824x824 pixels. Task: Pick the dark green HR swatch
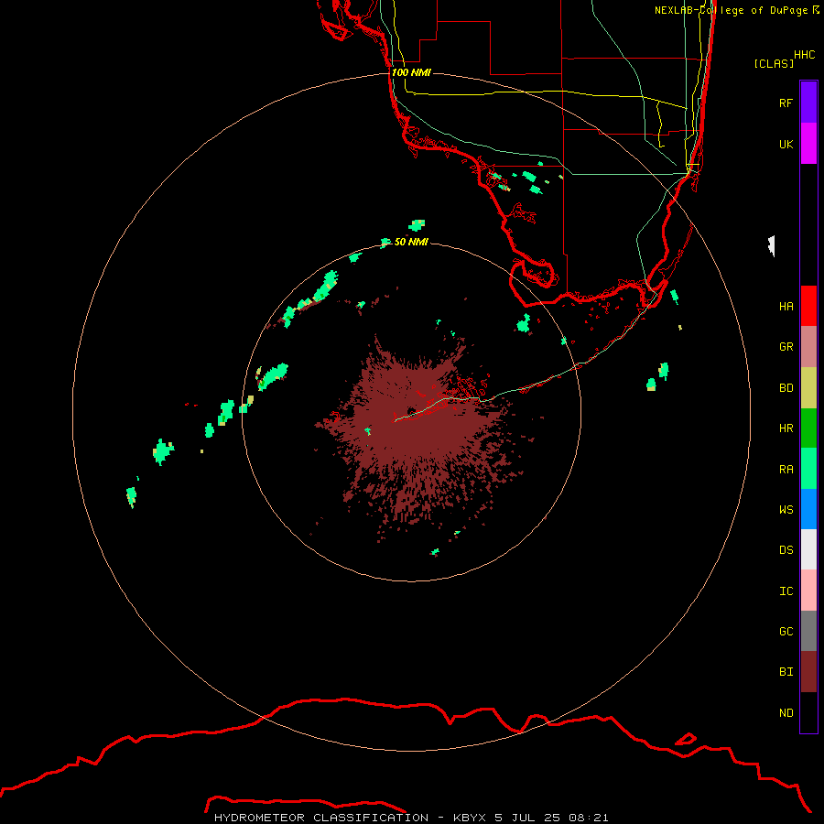(808, 428)
